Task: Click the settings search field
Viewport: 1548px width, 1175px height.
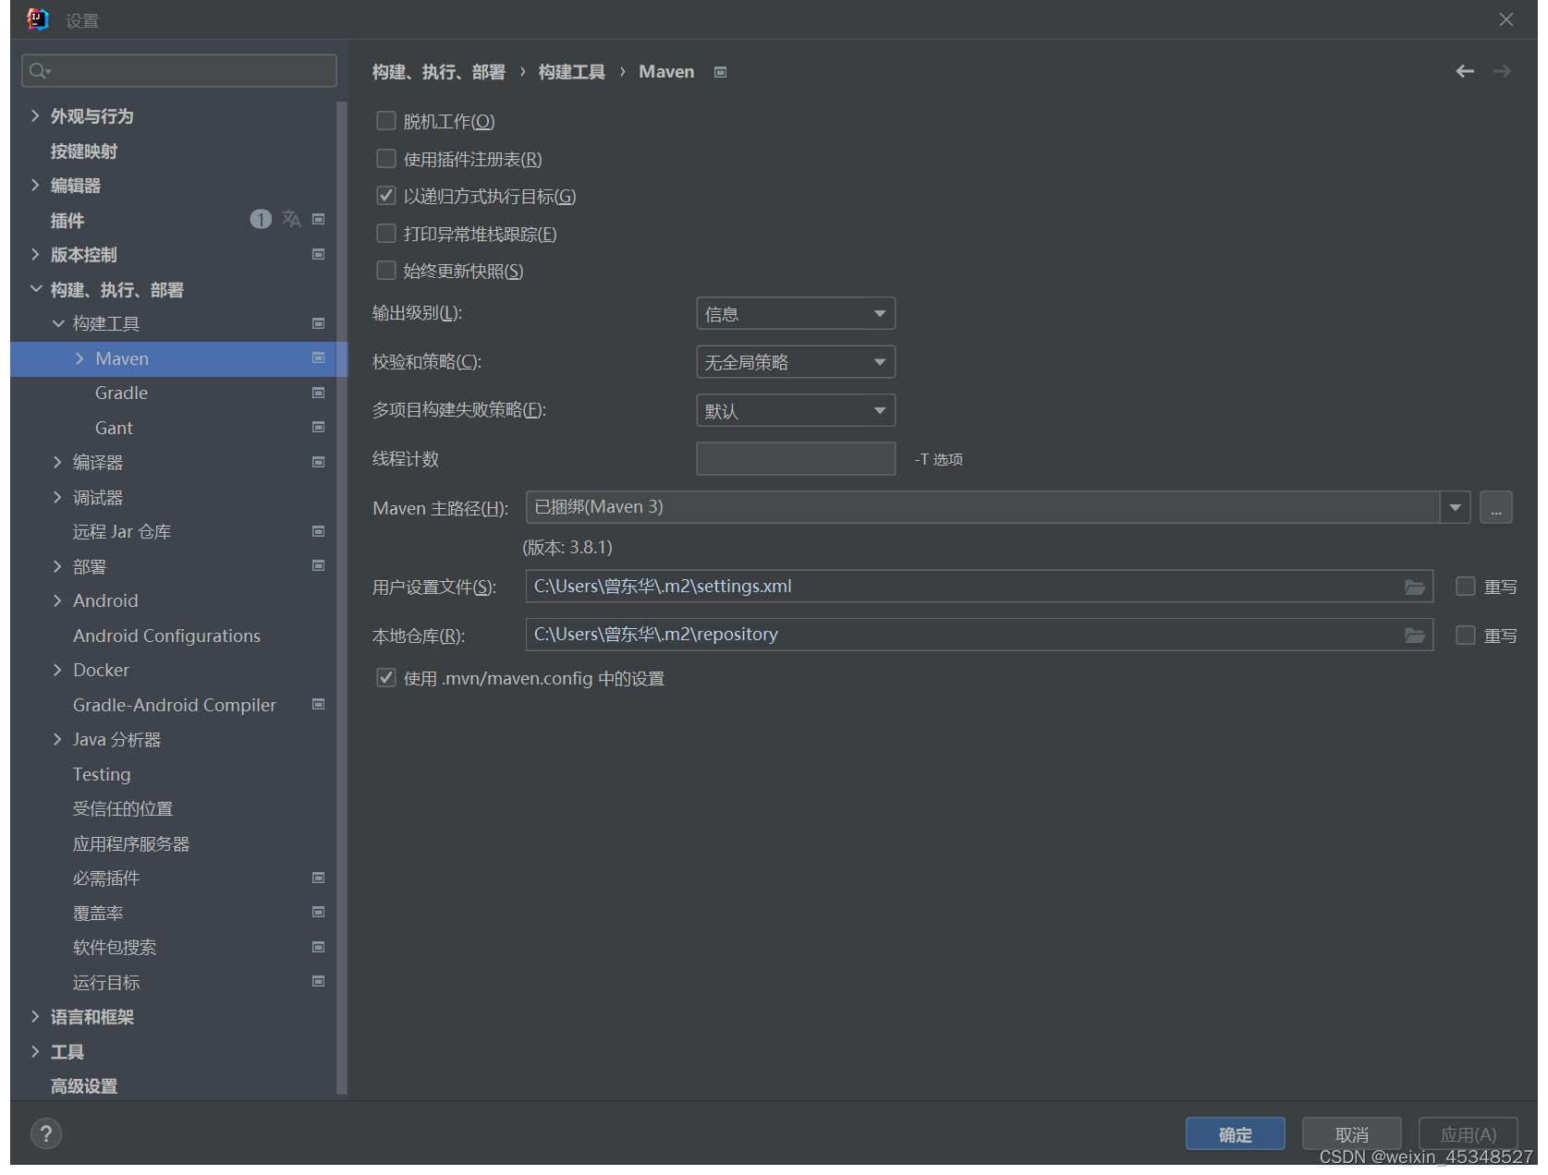Action: coord(179,71)
